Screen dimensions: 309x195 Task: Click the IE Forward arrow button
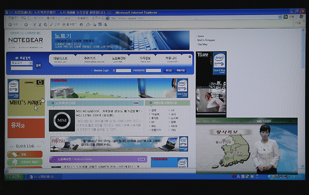tap(26, 25)
